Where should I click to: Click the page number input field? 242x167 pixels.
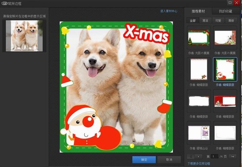pyautogui.click(x=215, y=157)
